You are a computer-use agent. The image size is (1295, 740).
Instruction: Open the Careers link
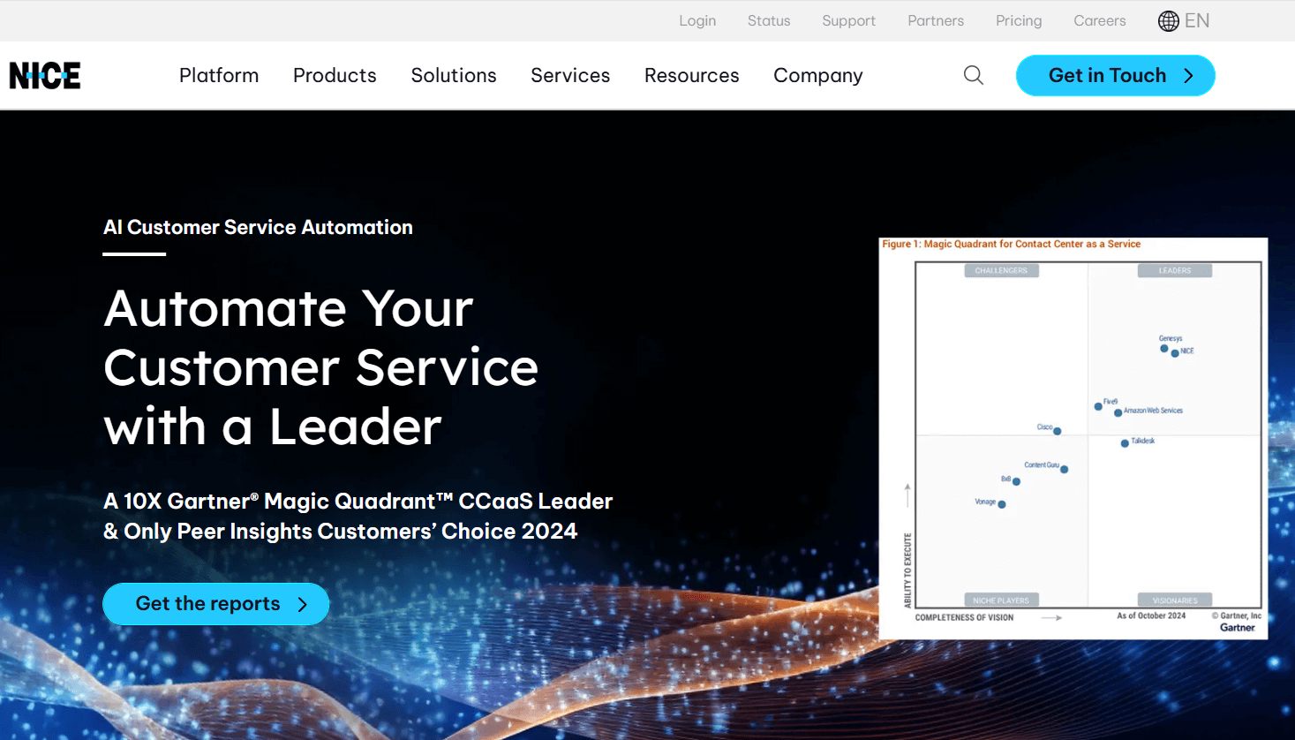click(1100, 20)
